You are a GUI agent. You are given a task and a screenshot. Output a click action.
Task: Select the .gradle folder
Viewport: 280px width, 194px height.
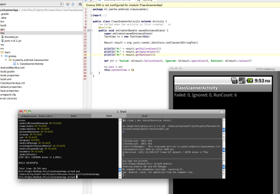4,14
